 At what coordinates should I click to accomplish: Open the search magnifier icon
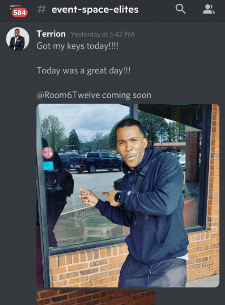tap(181, 9)
